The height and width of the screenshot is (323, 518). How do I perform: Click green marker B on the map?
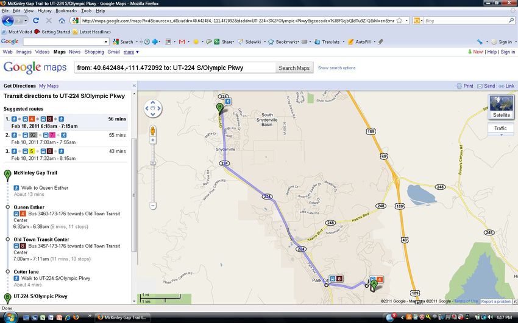tap(219, 108)
